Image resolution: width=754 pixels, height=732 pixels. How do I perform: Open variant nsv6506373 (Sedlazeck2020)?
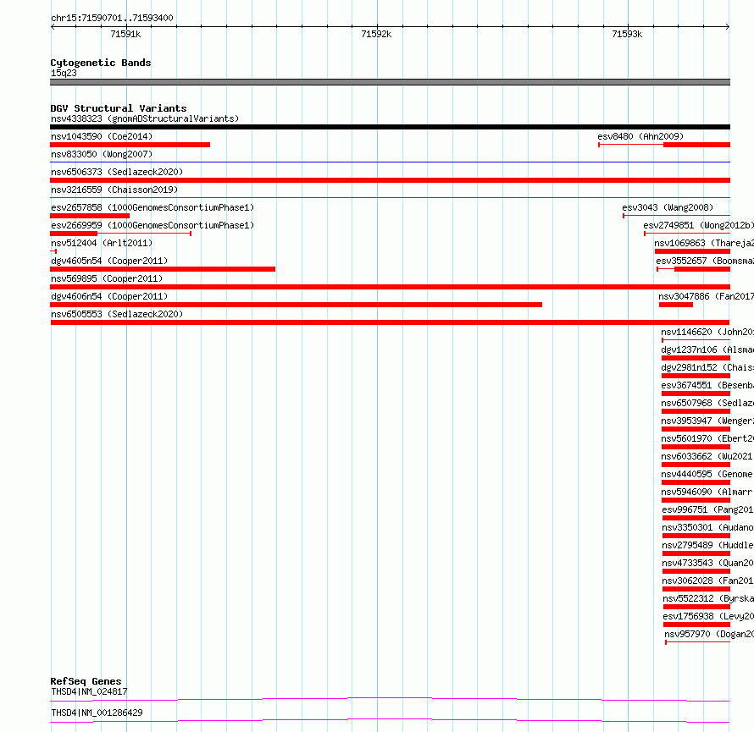(x=117, y=172)
